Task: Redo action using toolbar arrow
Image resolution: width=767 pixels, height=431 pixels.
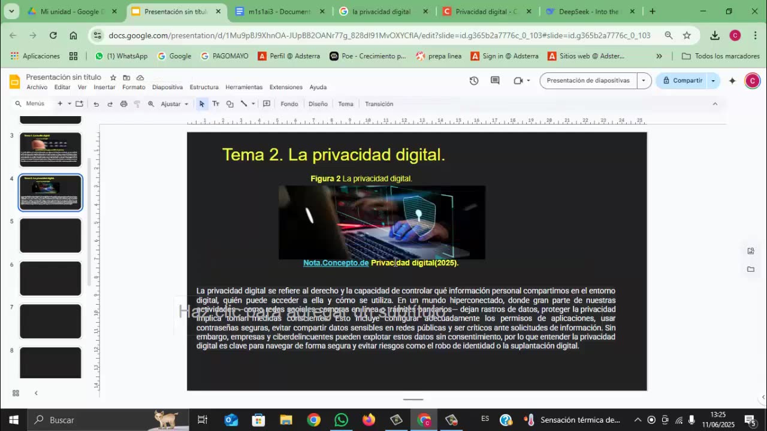Action: pyautogui.click(x=110, y=104)
